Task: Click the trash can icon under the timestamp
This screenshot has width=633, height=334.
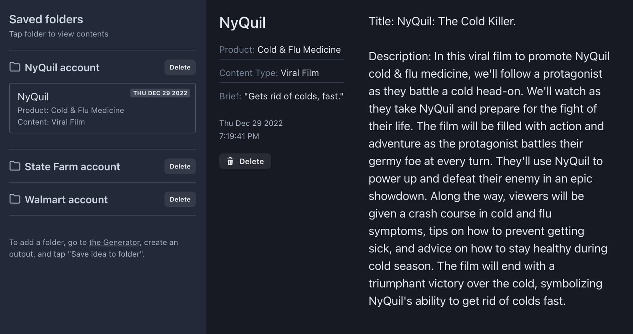Action: coord(230,161)
